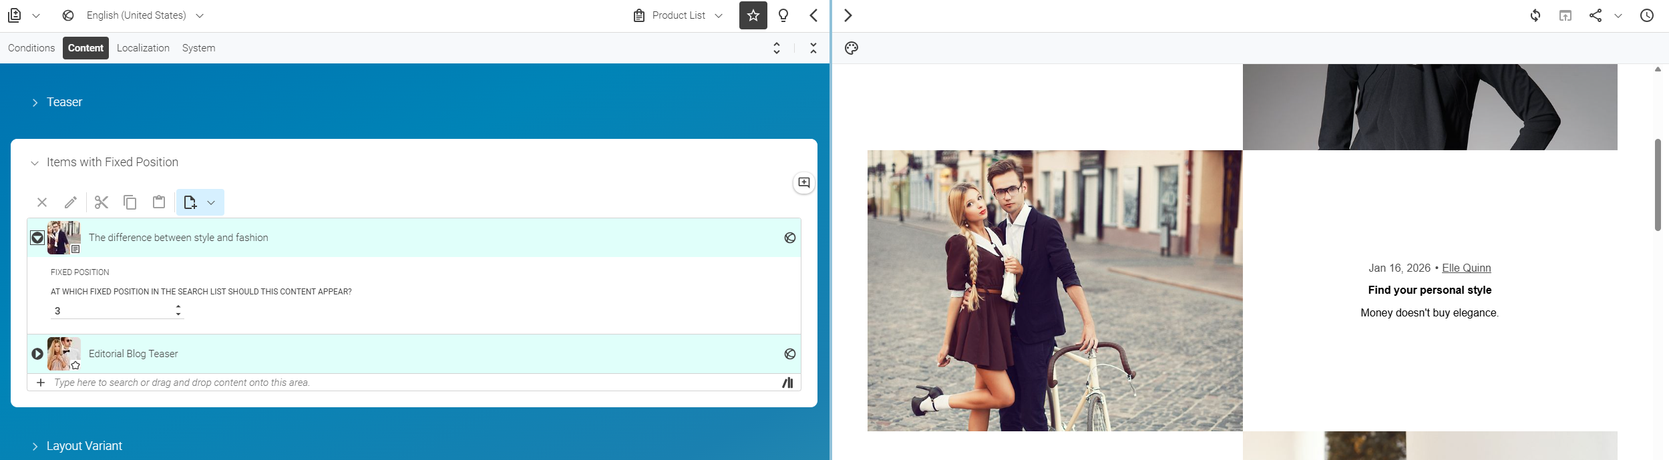Increase fixed position with up stepper arrow
Image resolution: width=1669 pixels, height=460 pixels.
point(178,307)
